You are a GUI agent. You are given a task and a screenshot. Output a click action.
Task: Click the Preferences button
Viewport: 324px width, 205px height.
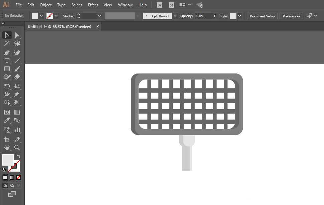click(x=291, y=16)
